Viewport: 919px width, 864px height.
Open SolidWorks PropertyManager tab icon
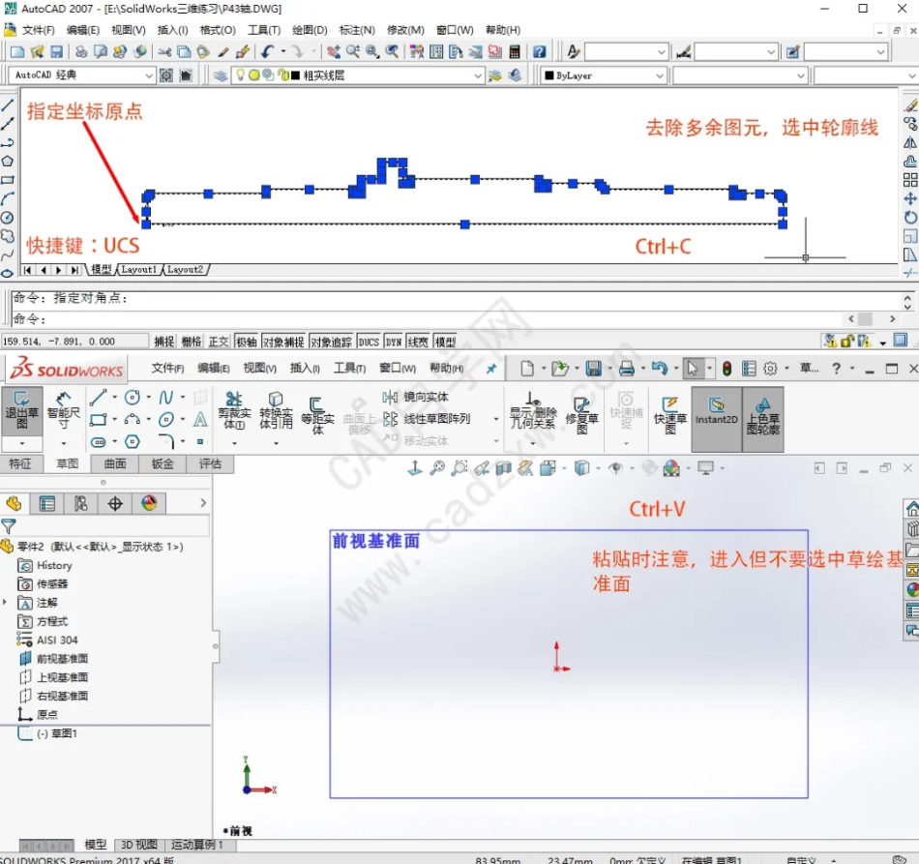click(46, 503)
